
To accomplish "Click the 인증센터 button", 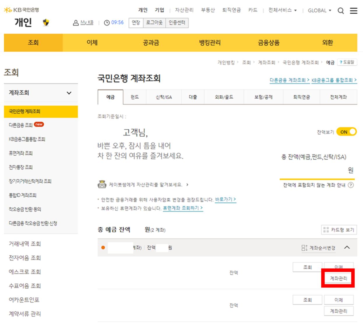I will (177, 23).
